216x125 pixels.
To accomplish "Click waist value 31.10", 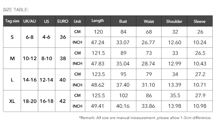I will [x=148, y=85].
